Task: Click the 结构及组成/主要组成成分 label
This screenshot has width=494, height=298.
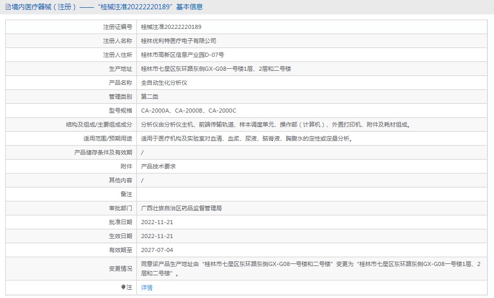Action: [99, 125]
